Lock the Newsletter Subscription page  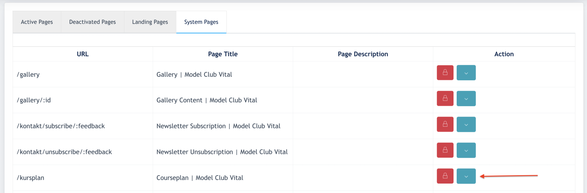point(445,124)
